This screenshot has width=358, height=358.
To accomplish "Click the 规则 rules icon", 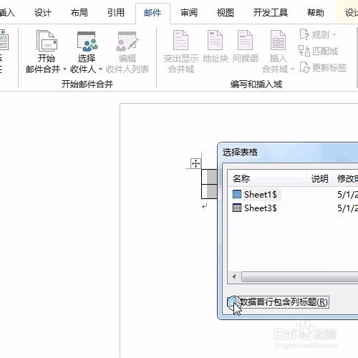I will click(304, 34).
